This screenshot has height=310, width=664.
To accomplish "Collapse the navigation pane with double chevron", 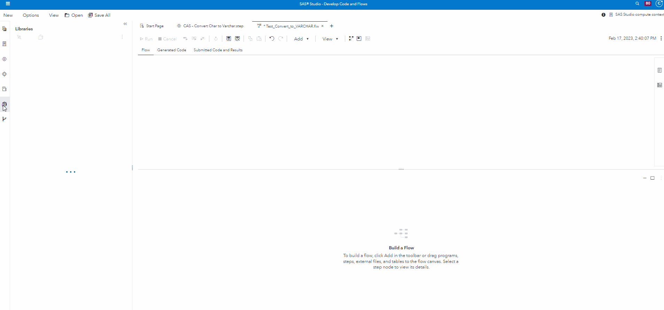I will pyautogui.click(x=125, y=24).
